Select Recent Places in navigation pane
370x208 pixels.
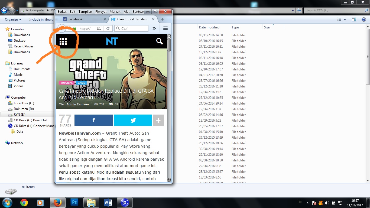(x=24, y=46)
